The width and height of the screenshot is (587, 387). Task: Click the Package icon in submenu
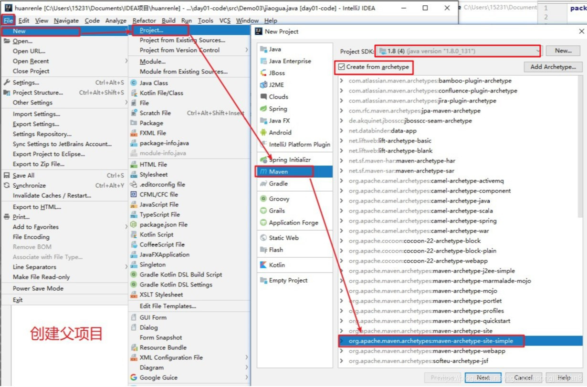coord(134,123)
